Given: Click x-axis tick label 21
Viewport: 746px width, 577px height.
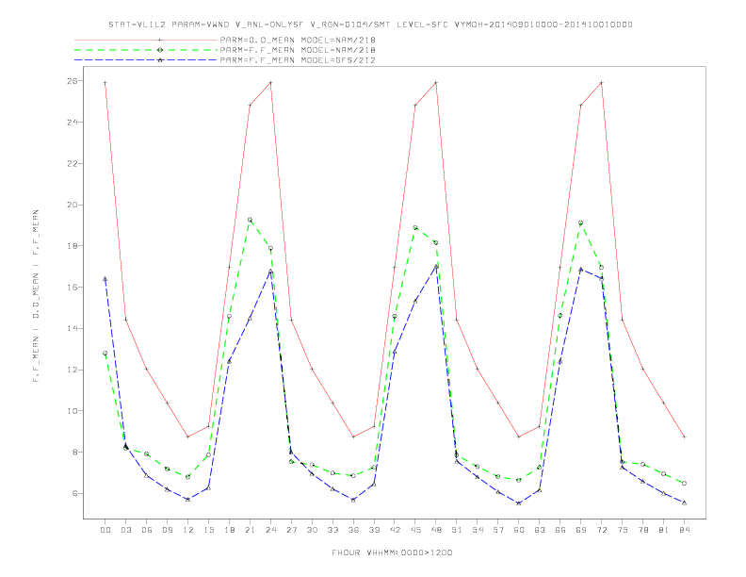Looking at the screenshot, I should 250,530.
